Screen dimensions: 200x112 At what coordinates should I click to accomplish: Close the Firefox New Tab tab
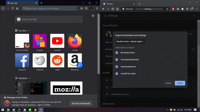click(36, 3)
